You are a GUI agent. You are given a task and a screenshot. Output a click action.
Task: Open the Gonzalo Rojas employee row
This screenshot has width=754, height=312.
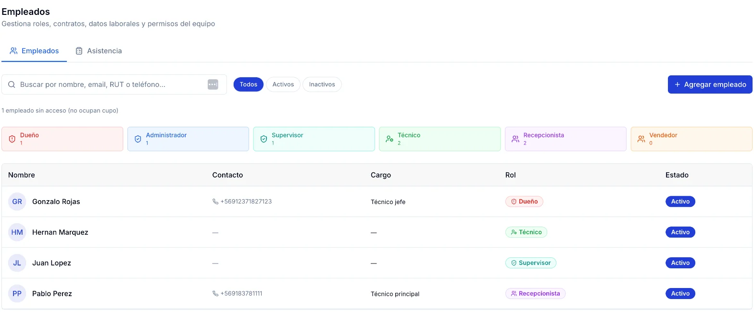pyautogui.click(x=377, y=202)
